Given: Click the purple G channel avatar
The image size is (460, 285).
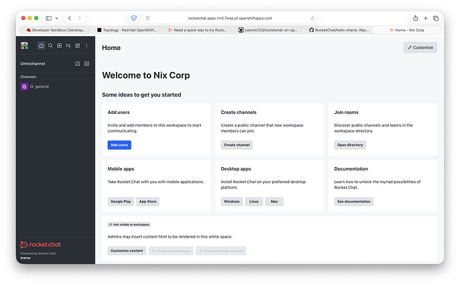Looking at the screenshot, I should [24, 87].
